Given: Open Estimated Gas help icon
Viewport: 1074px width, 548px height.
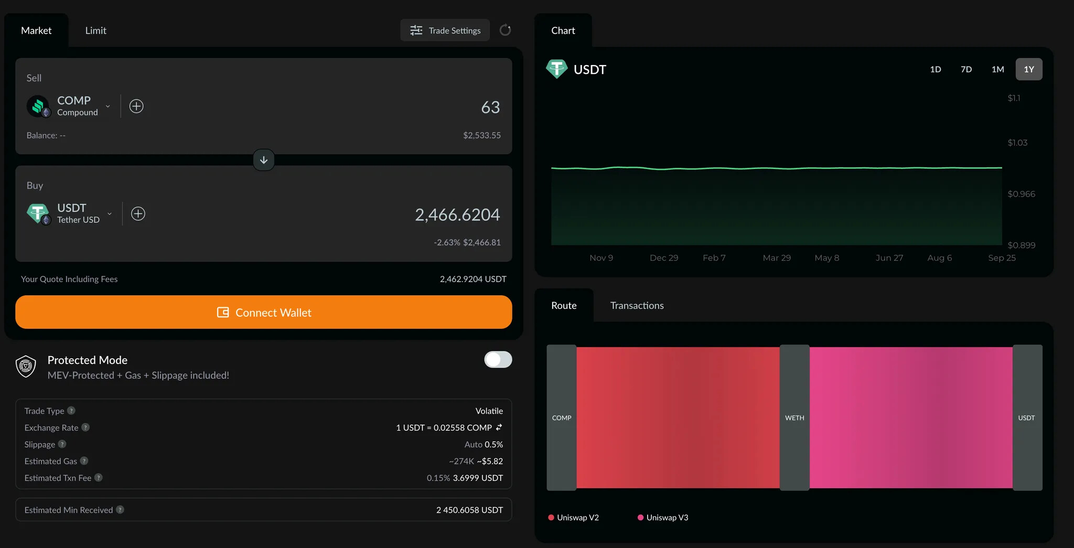Looking at the screenshot, I should click(x=84, y=461).
